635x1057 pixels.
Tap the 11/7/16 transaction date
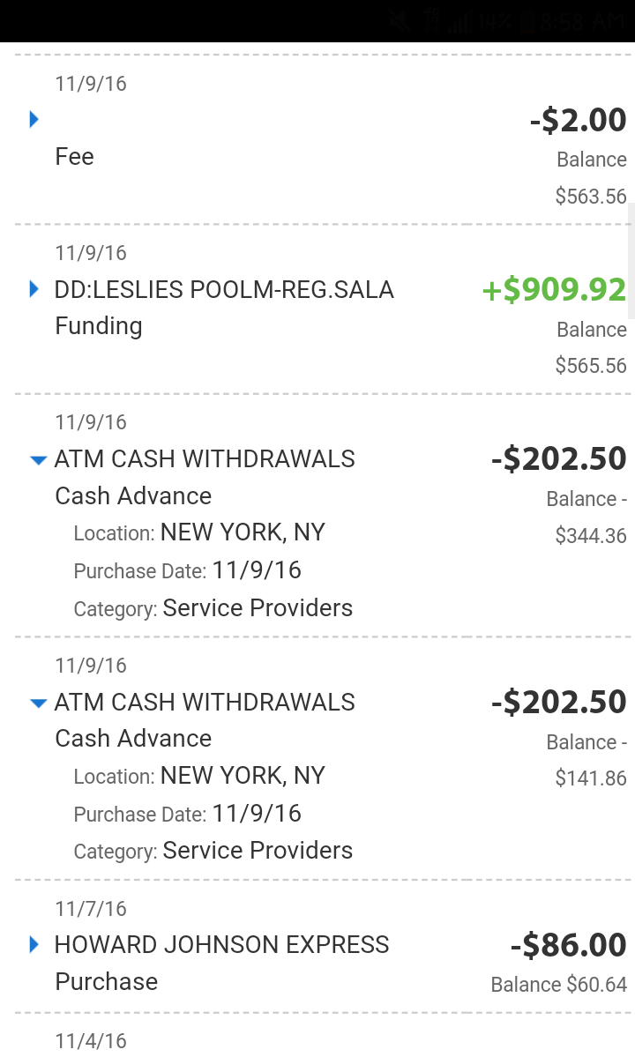(x=91, y=909)
